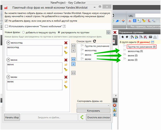Click the numeric sort icon in groups toolbar
This screenshot has width=161, height=130.
point(141,37)
